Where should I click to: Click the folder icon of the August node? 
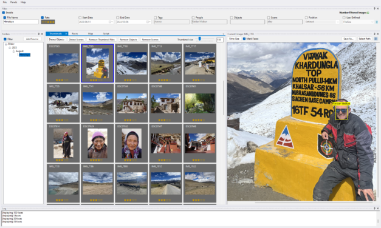tap(13, 51)
